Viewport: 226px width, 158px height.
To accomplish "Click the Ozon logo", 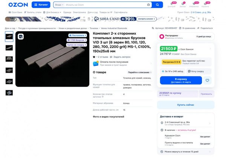I will pos(18,5).
